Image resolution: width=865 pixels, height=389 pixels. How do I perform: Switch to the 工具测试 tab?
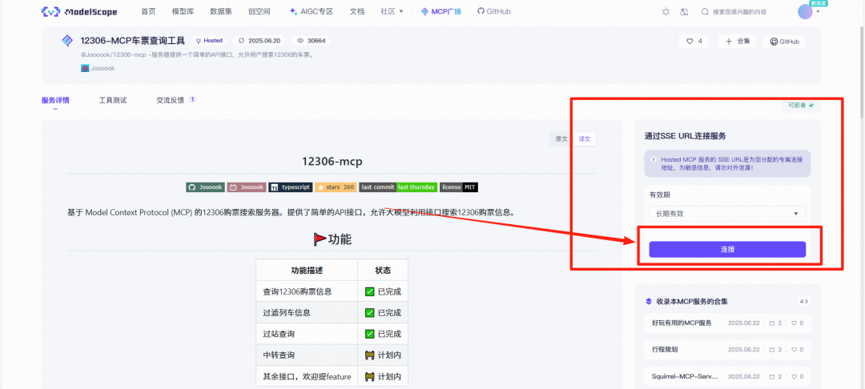coord(113,101)
